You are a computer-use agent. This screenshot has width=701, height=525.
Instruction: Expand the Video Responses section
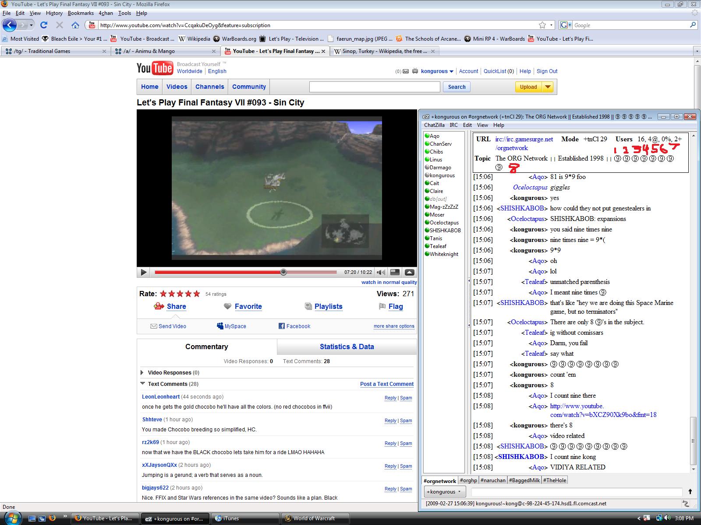coord(142,373)
